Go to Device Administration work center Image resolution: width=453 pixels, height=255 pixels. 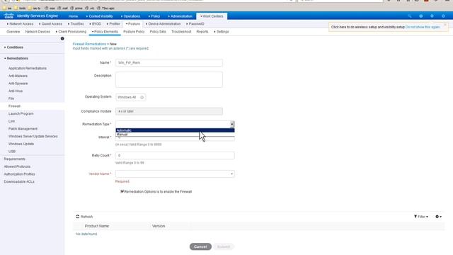click(164, 23)
